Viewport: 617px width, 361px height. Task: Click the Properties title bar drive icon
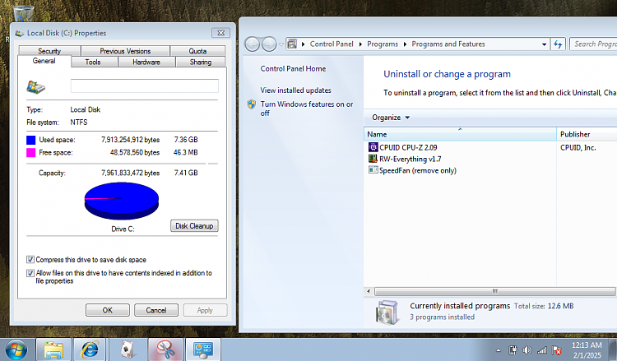click(19, 34)
